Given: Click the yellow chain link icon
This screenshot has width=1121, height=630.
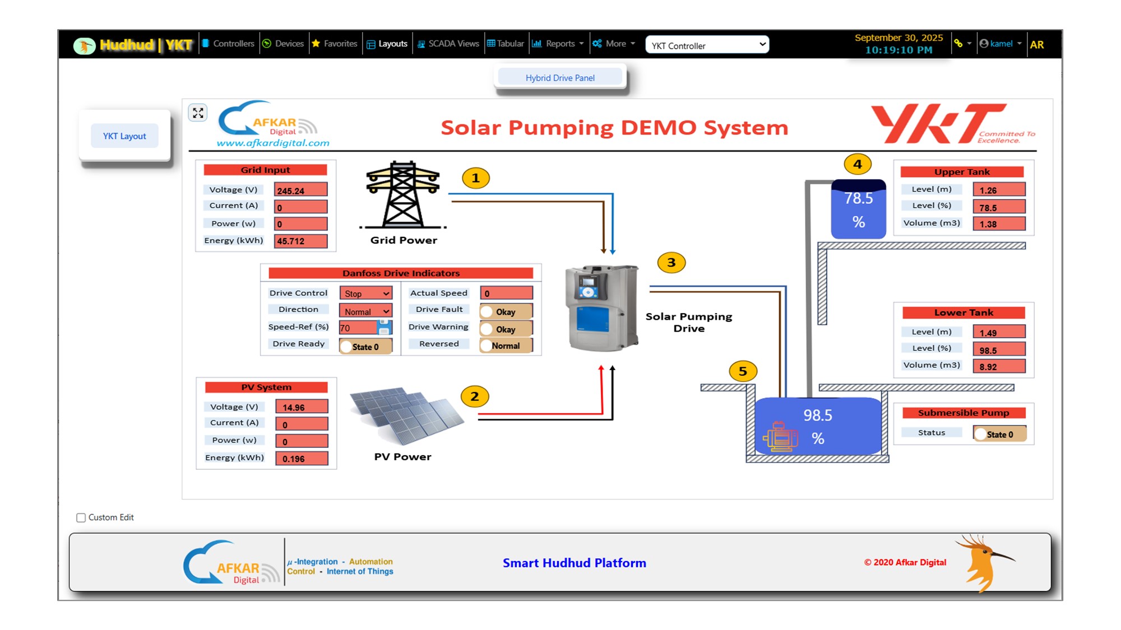Looking at the screenshot, I should [x=958, y=44].
